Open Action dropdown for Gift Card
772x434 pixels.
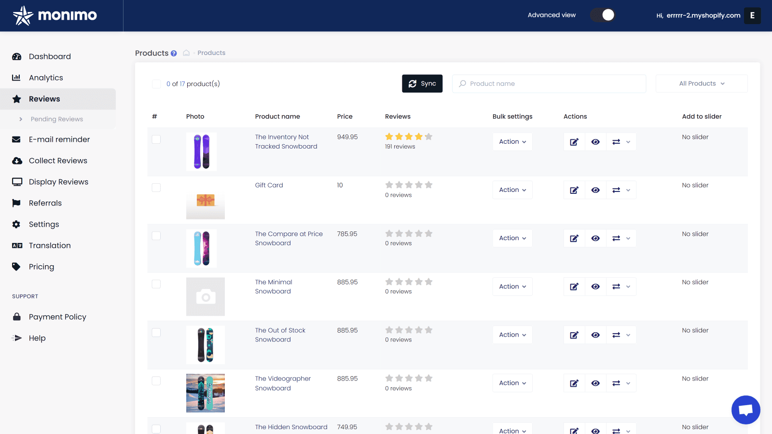tap(512, 190)
